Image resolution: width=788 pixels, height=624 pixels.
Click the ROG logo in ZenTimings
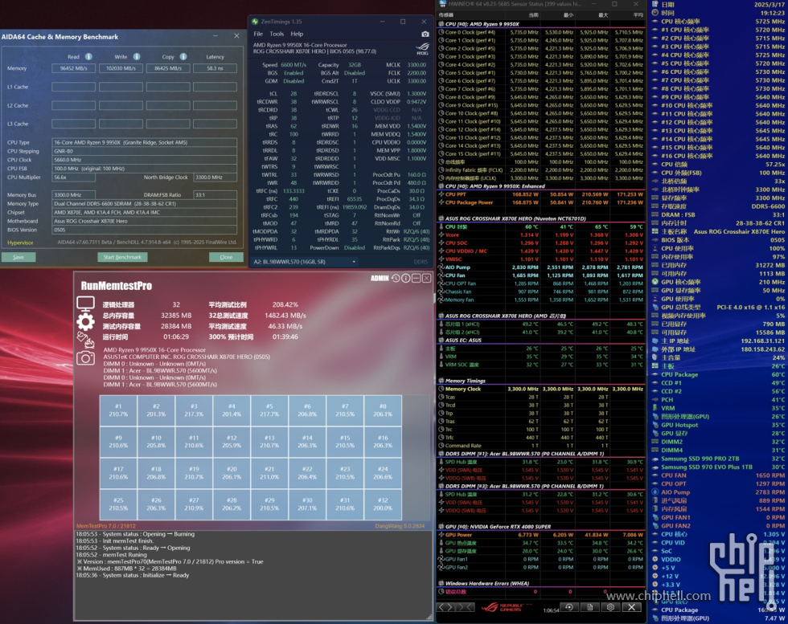(x=422, y=49)
